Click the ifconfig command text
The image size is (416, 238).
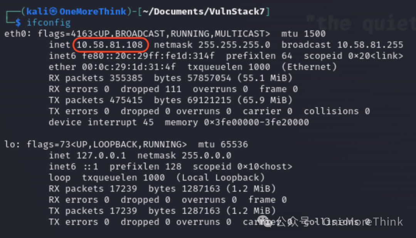pyautogui.click(x=49, y=23)
